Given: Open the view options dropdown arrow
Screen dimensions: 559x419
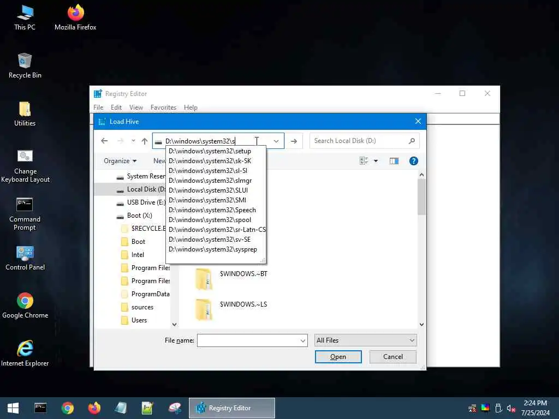Looking at the screenshot, I should coord(376,161).
